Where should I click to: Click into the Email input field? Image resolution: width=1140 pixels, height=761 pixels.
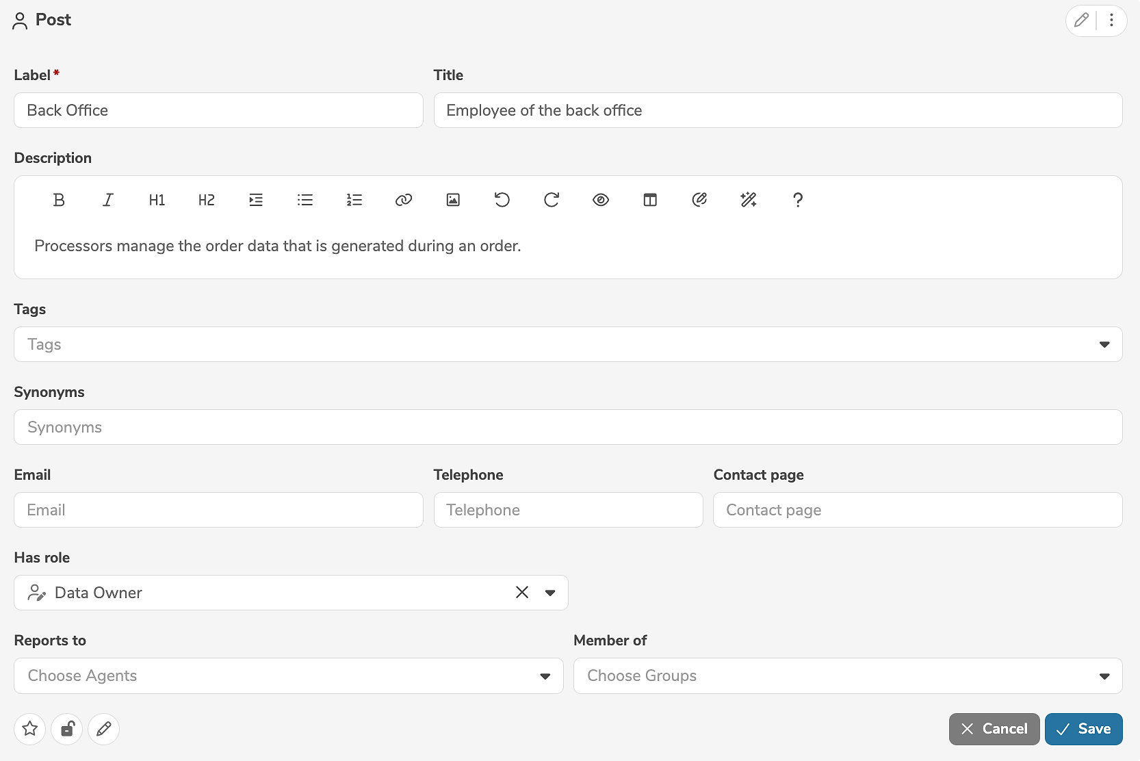point(218,510)
